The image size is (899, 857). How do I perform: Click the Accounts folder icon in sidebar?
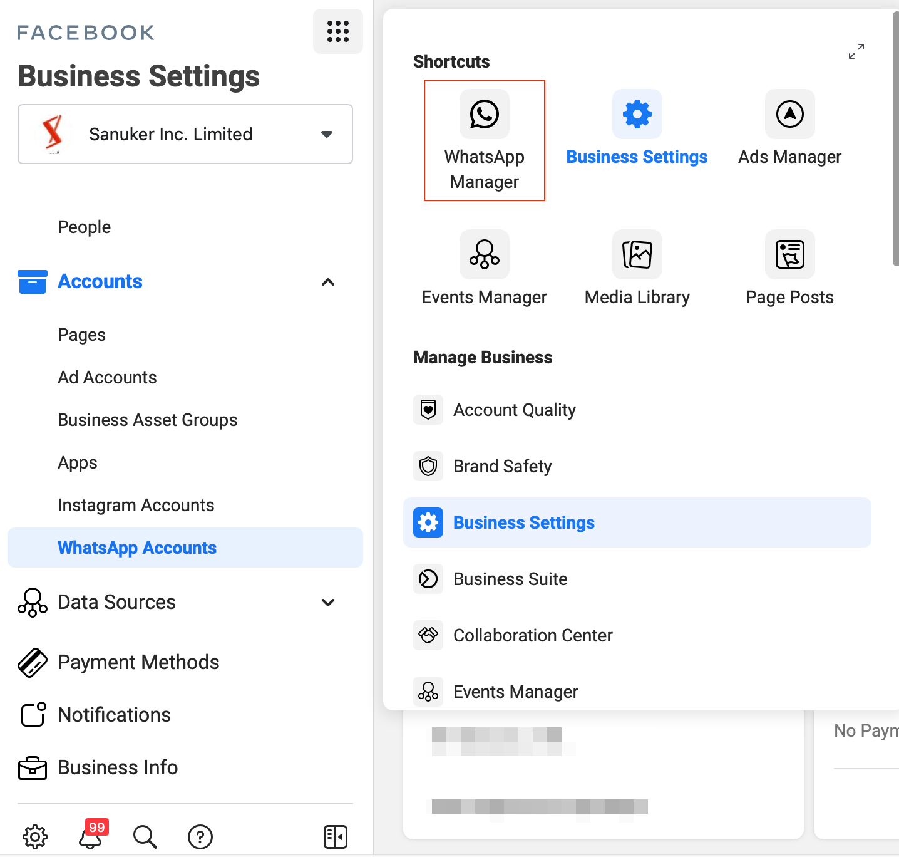click(x=33, y=282)
